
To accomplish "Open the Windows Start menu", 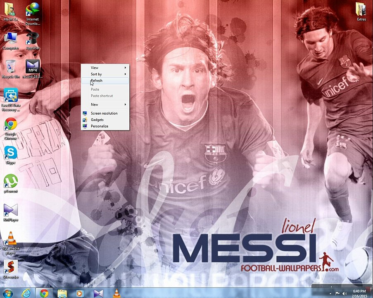I will click(x=7, y=293).
